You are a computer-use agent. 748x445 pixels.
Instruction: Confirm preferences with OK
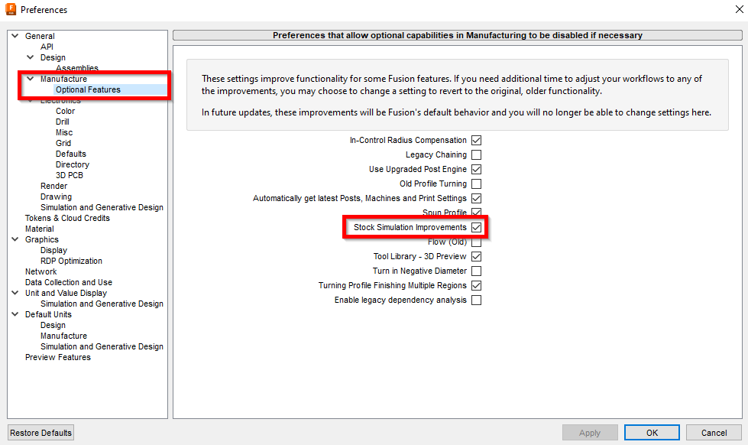pos(651,432)
